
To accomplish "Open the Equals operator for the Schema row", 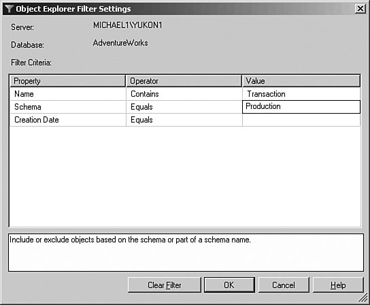I will (x=184, y=107).
